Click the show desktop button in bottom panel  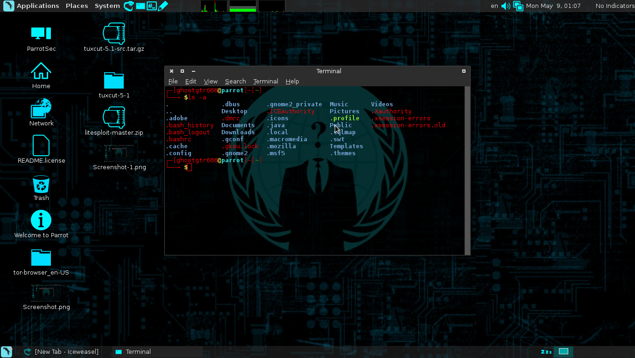point(7,352)
